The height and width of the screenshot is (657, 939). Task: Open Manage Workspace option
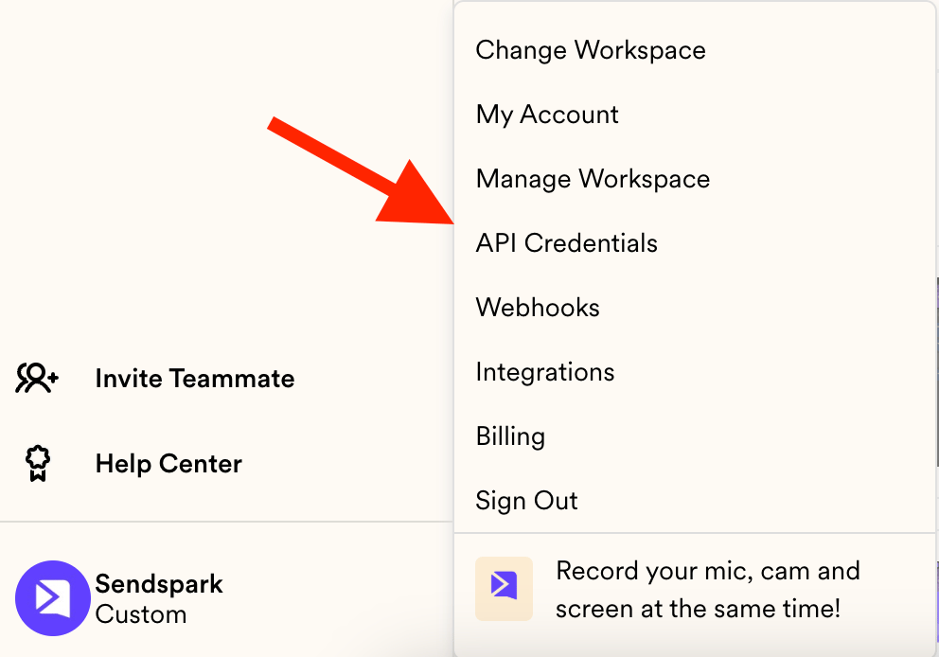(x=593, y=179)
